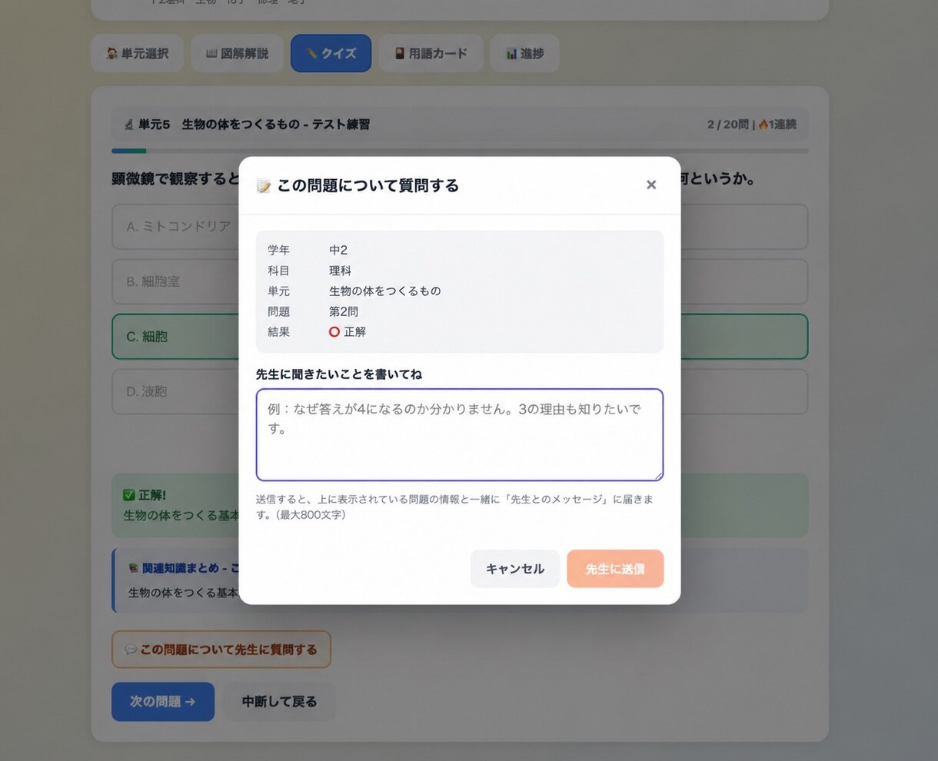Screen dimensions: 938x761
Task: Close the question dialog with the X
Action: click(x=651, y=184)
